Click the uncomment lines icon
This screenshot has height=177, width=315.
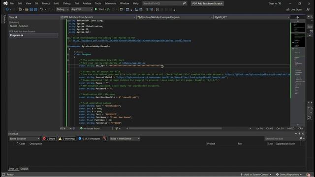[x=152, y=9]
